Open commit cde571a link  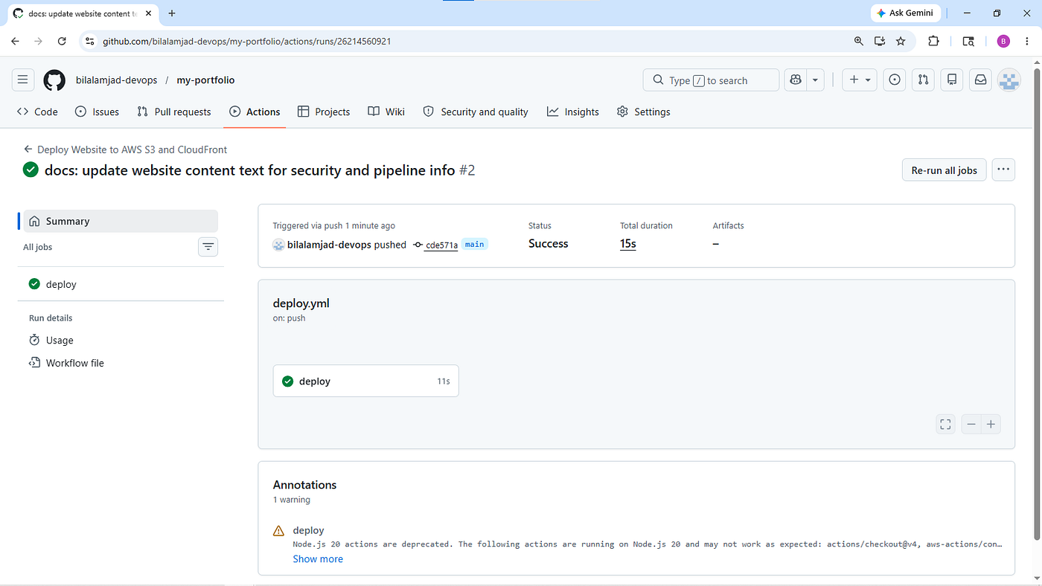tap(441, 245)
